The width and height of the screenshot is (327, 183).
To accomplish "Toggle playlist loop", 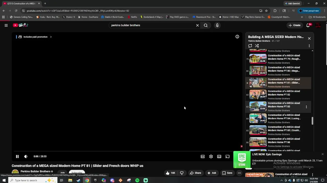I will coord(250,46).
